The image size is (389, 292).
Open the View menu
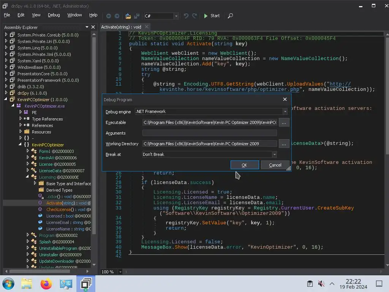click(x=36, y=15)
